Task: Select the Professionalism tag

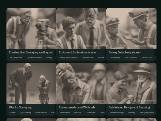Action: pos(88,58)
